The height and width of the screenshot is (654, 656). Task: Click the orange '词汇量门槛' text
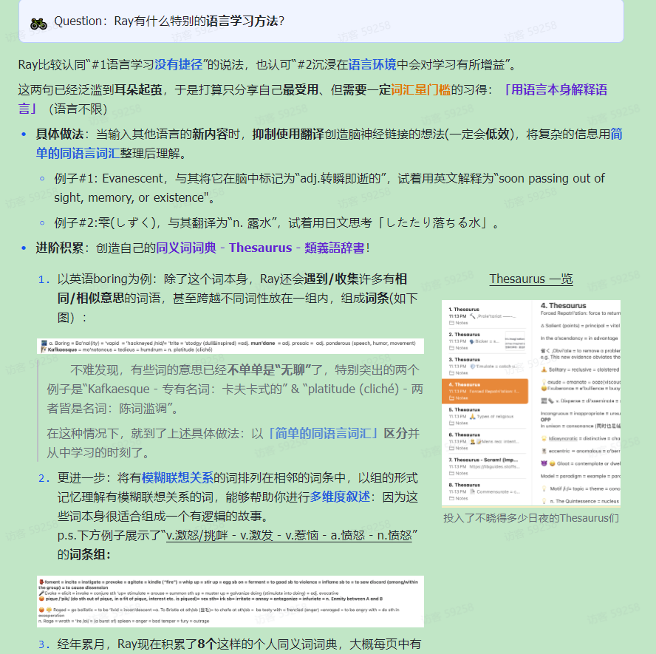pyautogui.click(x=420, y=89)
